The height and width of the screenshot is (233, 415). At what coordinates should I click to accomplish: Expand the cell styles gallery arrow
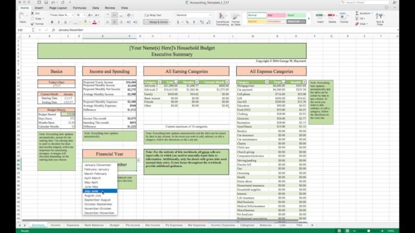(309, 18)
